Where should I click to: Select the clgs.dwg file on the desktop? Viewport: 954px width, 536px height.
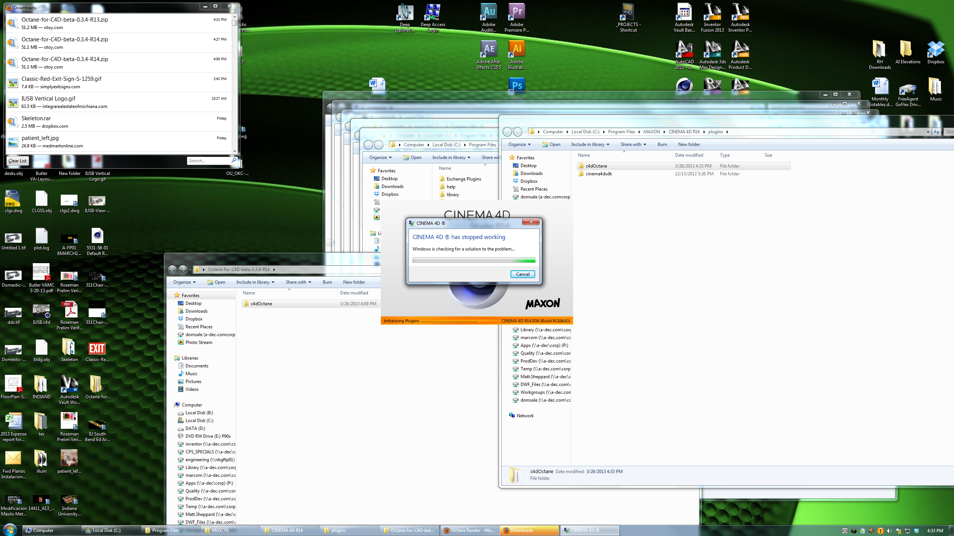point(13,201)
